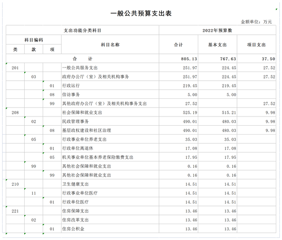Click 224.45 in the 一般公共服务支出 row
The width and height of the screenshot is (282, 240).
click(x=229, y=68)
